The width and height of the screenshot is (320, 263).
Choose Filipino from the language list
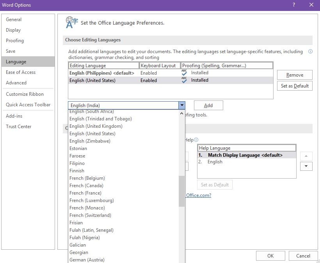pos(77,163)
